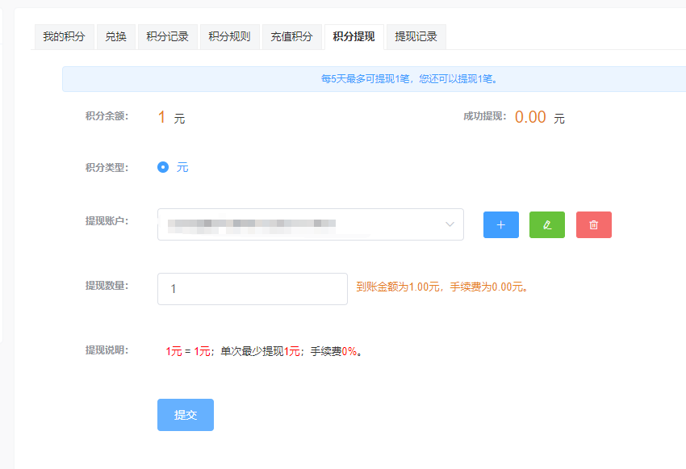
Task: Select the 积分提现 tab
Action: [353, 36]
